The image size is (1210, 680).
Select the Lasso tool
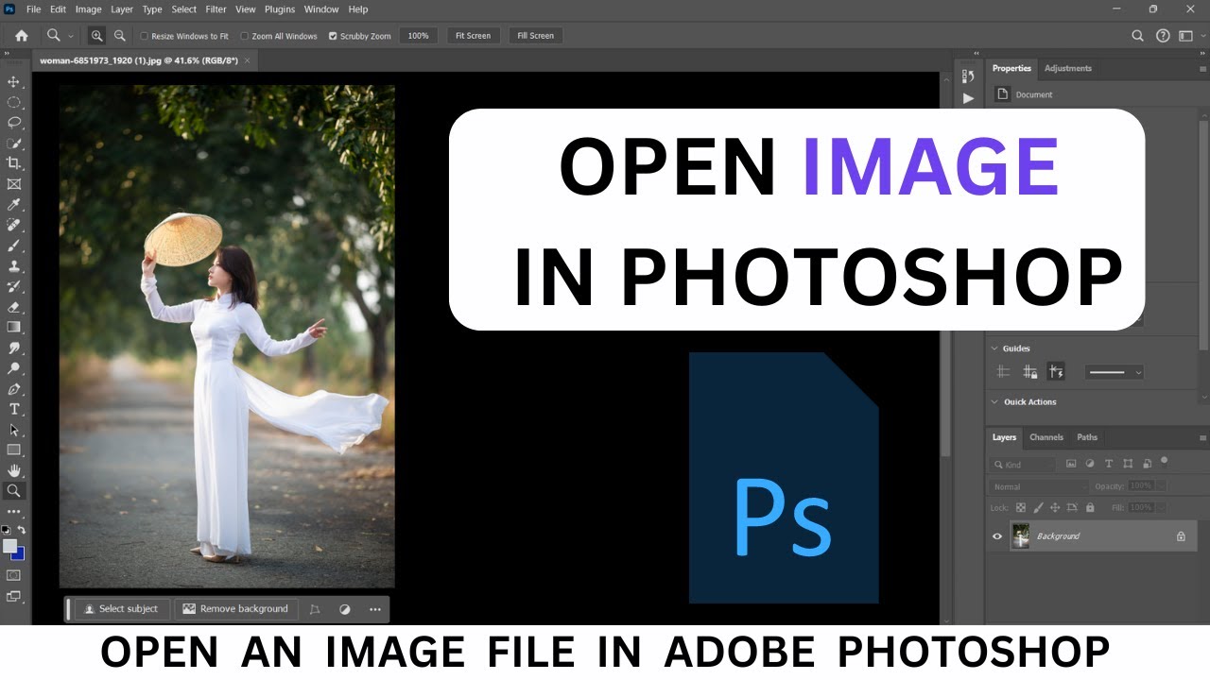click(14, 123)
